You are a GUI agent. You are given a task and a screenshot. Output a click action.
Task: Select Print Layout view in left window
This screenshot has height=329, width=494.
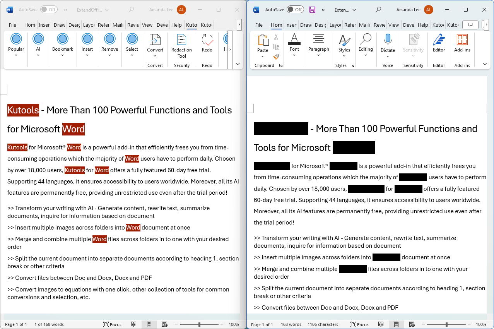(x=149, y=324)
